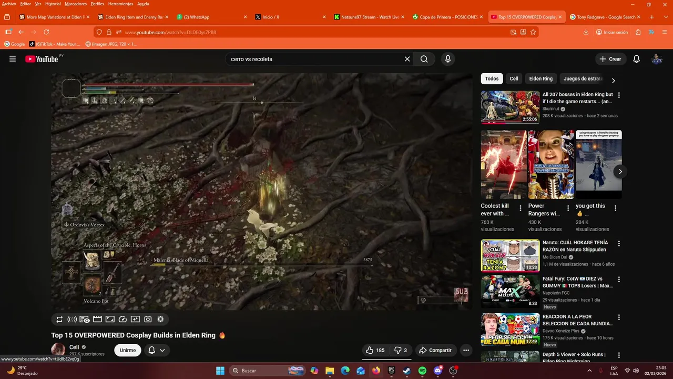
Task: Click the Compartir share button
Action: (435, 350)
